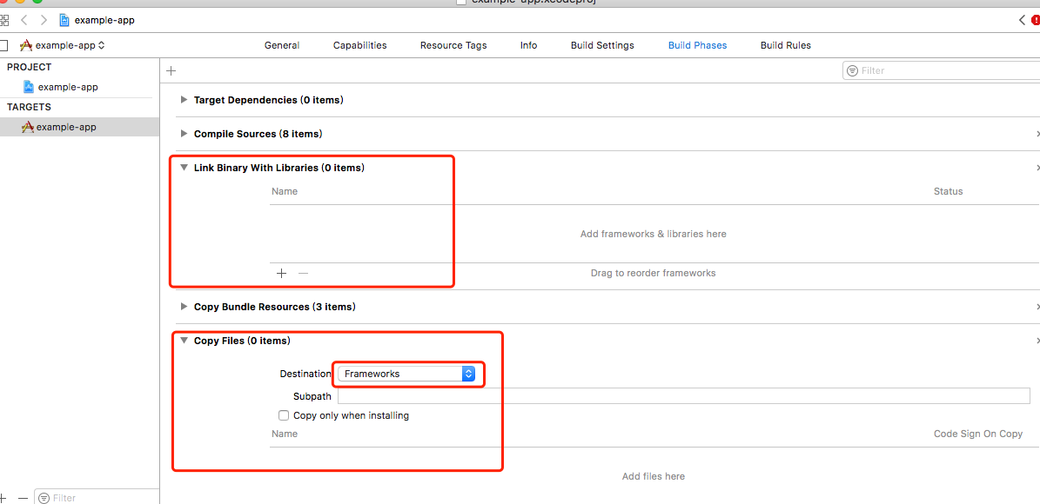Go forward with the right chevron
This screenshot has height=504, width=1040.
tap(44, 20)
